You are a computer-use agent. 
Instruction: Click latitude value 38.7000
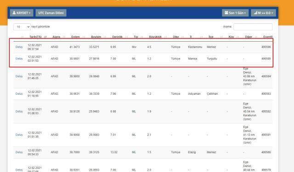click(x=74, y=152)
